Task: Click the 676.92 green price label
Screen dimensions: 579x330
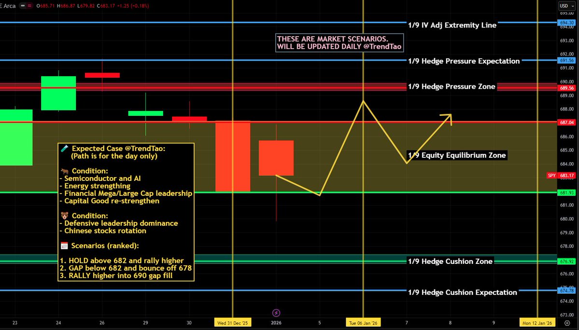Action: [566, 261]
